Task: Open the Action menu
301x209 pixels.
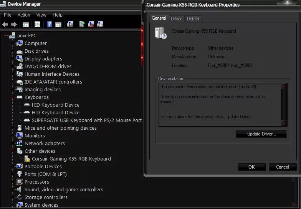Action: [24, 15]
